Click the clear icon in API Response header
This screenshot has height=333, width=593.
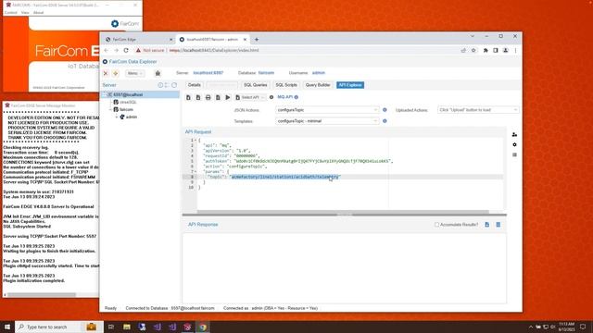[498, 225]
